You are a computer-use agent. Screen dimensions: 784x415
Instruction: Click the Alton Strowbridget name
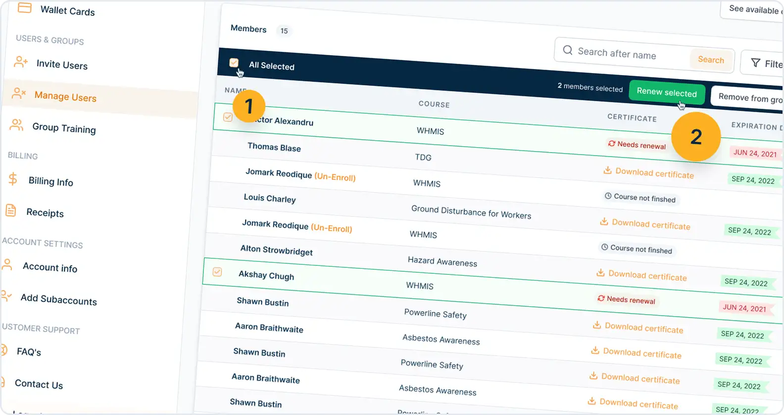(x=277, y=250)
